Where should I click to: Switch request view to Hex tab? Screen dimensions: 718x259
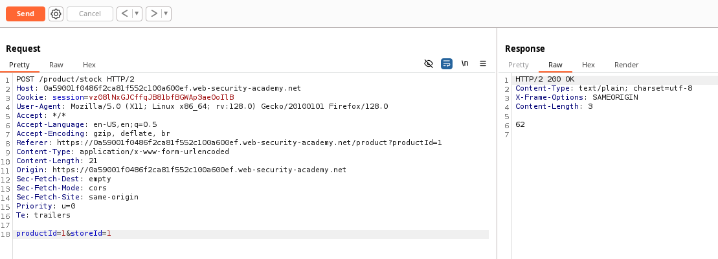89,65
